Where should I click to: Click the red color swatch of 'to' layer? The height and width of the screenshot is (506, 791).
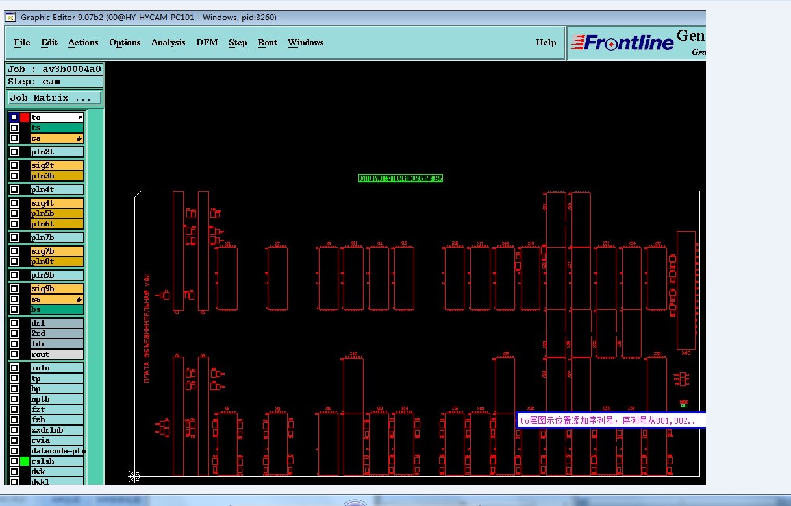[x=25, y=118]
